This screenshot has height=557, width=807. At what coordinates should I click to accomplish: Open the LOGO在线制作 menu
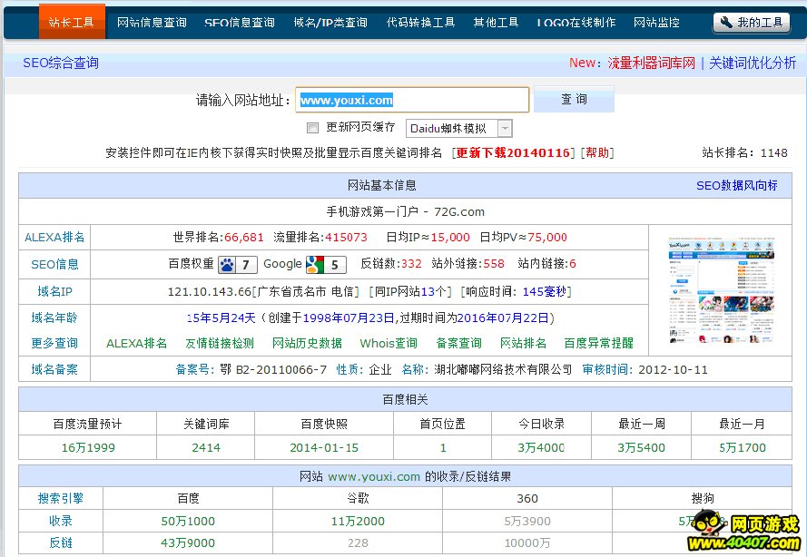(576, 23)
